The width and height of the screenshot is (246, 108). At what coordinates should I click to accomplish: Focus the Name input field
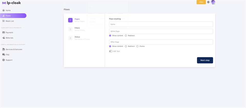pos(161,24)
